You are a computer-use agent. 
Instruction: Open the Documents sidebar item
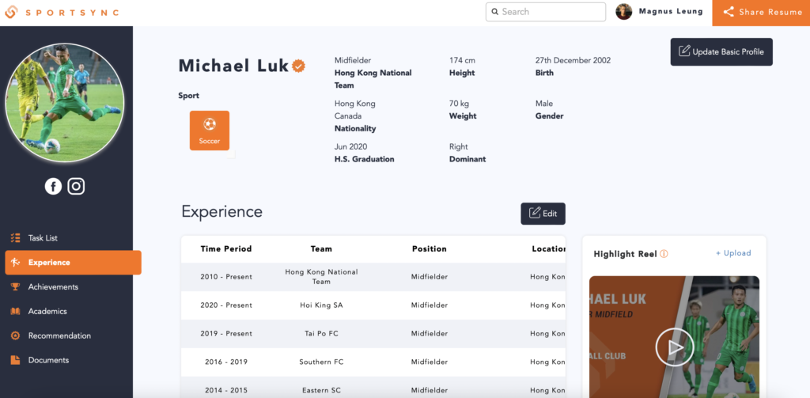tap(48, 361)
